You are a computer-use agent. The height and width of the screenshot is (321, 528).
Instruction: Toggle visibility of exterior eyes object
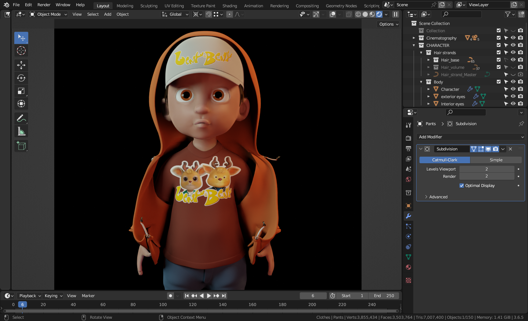pos(513,96)
